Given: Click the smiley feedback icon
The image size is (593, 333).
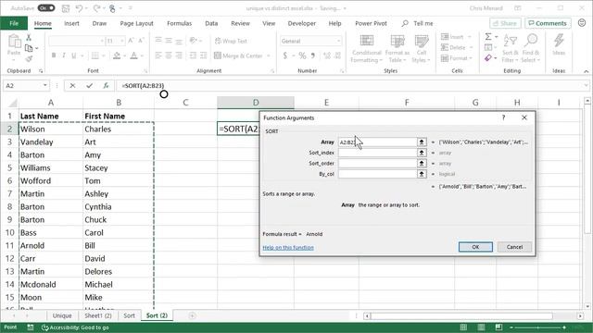Looking at the screenshot, I should click(x=582, y=23).
